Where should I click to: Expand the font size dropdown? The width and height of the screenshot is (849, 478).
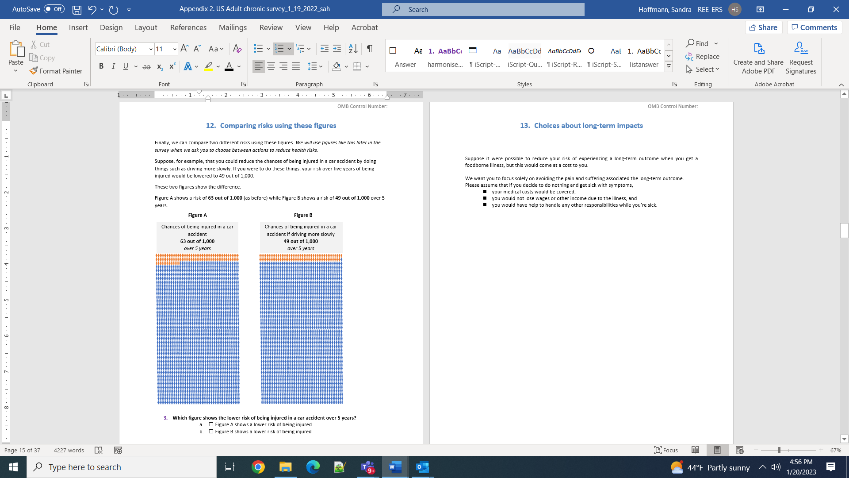tap(175, 49)
